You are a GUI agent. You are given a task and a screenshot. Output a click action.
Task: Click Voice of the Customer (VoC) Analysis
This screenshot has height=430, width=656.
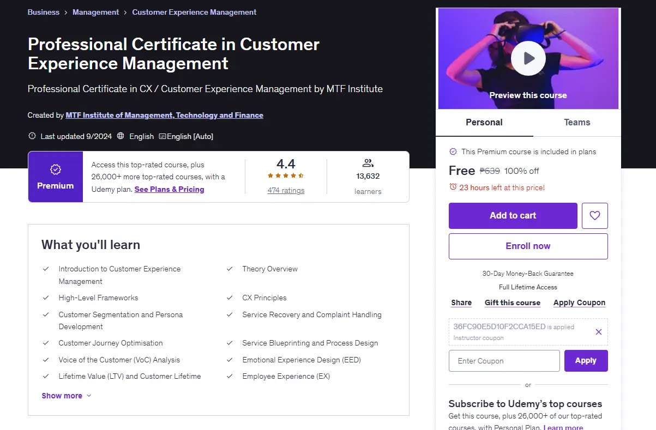pos(119,360)
